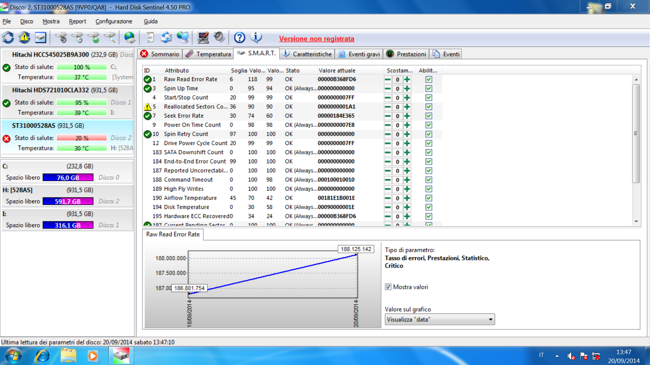Click the 188.125.142 value label on the graph
This screenshot has width=650, height=365.
coord(356,249)
